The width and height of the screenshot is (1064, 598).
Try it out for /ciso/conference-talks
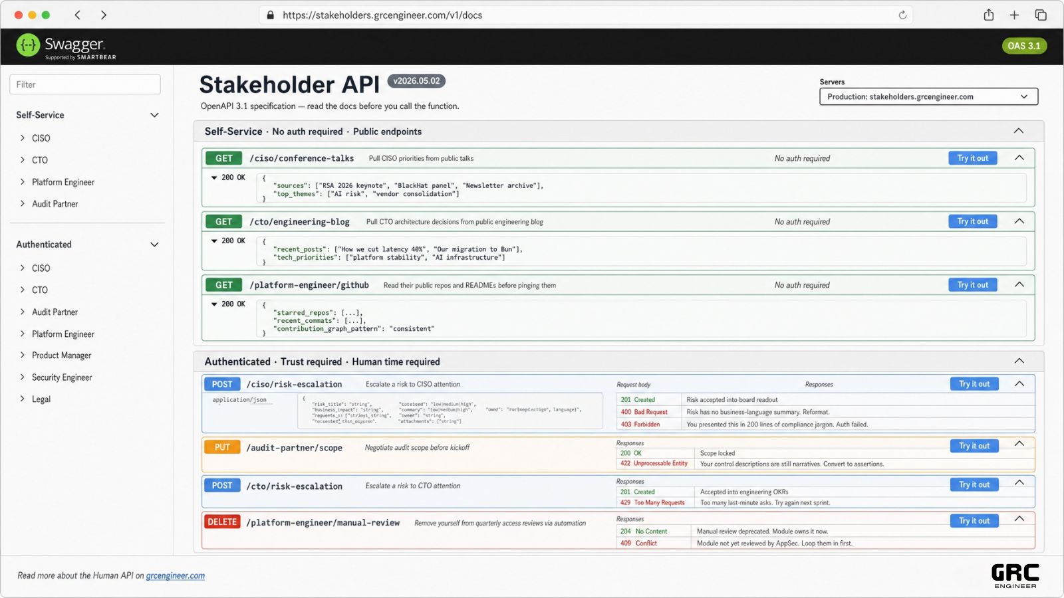click(x=972, y=158)
